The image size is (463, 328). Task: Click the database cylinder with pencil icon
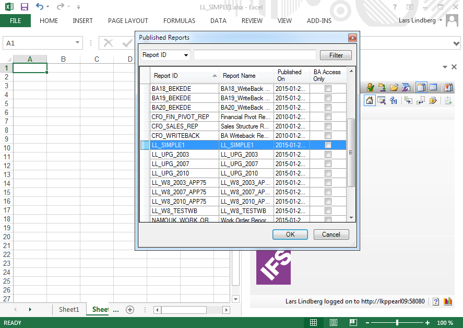click(433, 100)
